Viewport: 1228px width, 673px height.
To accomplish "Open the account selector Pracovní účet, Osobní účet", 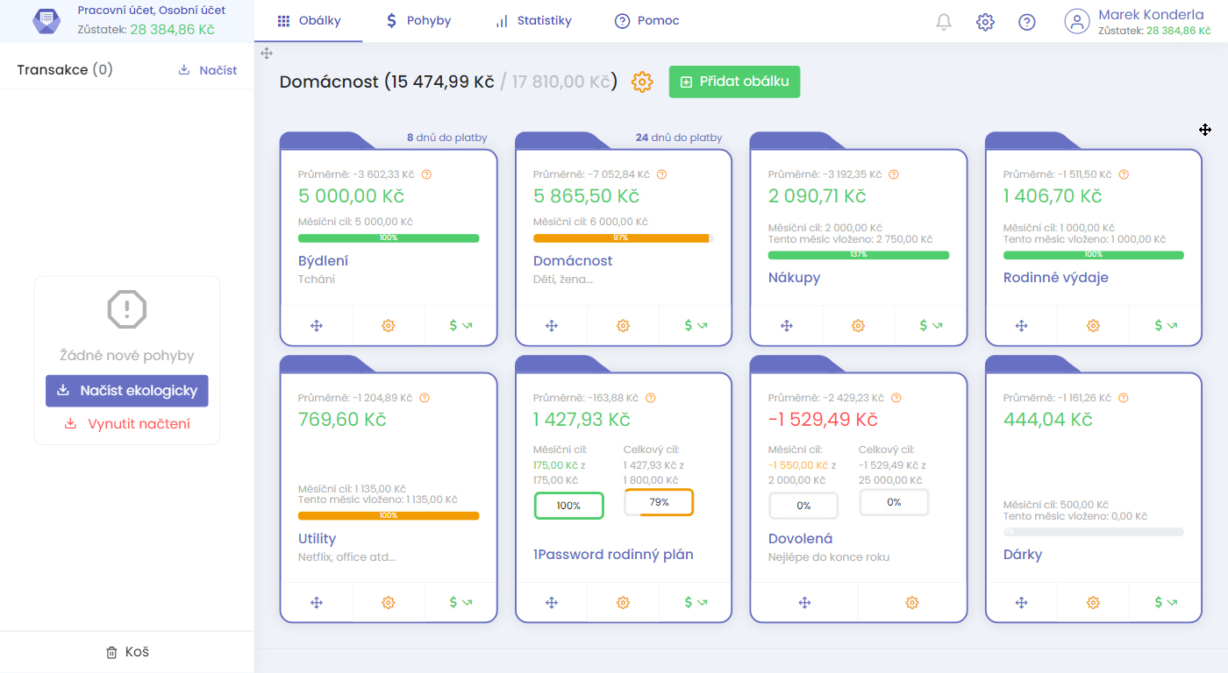I will click(127, 21).
